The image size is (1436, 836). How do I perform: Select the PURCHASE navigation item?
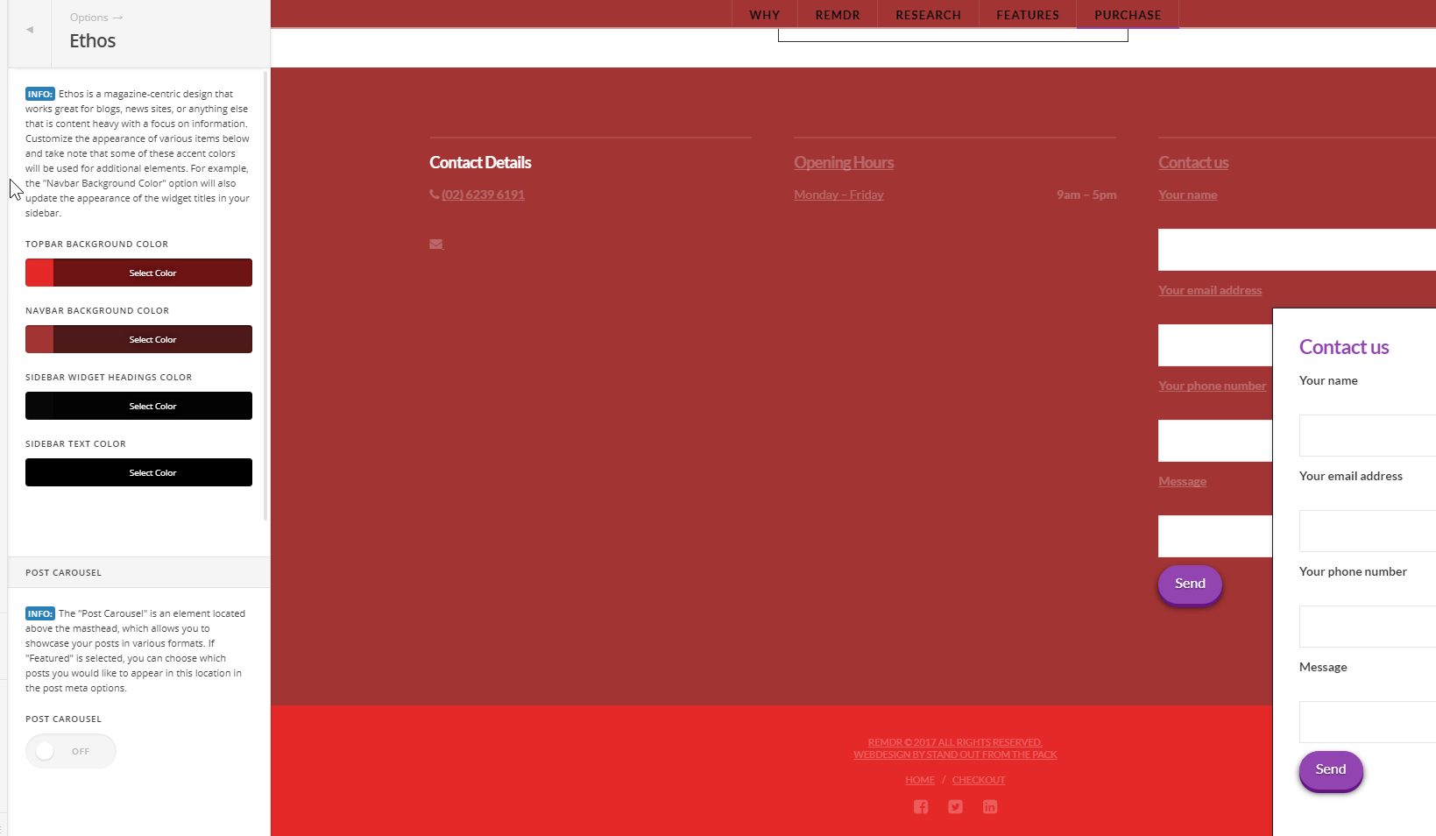1127,15
